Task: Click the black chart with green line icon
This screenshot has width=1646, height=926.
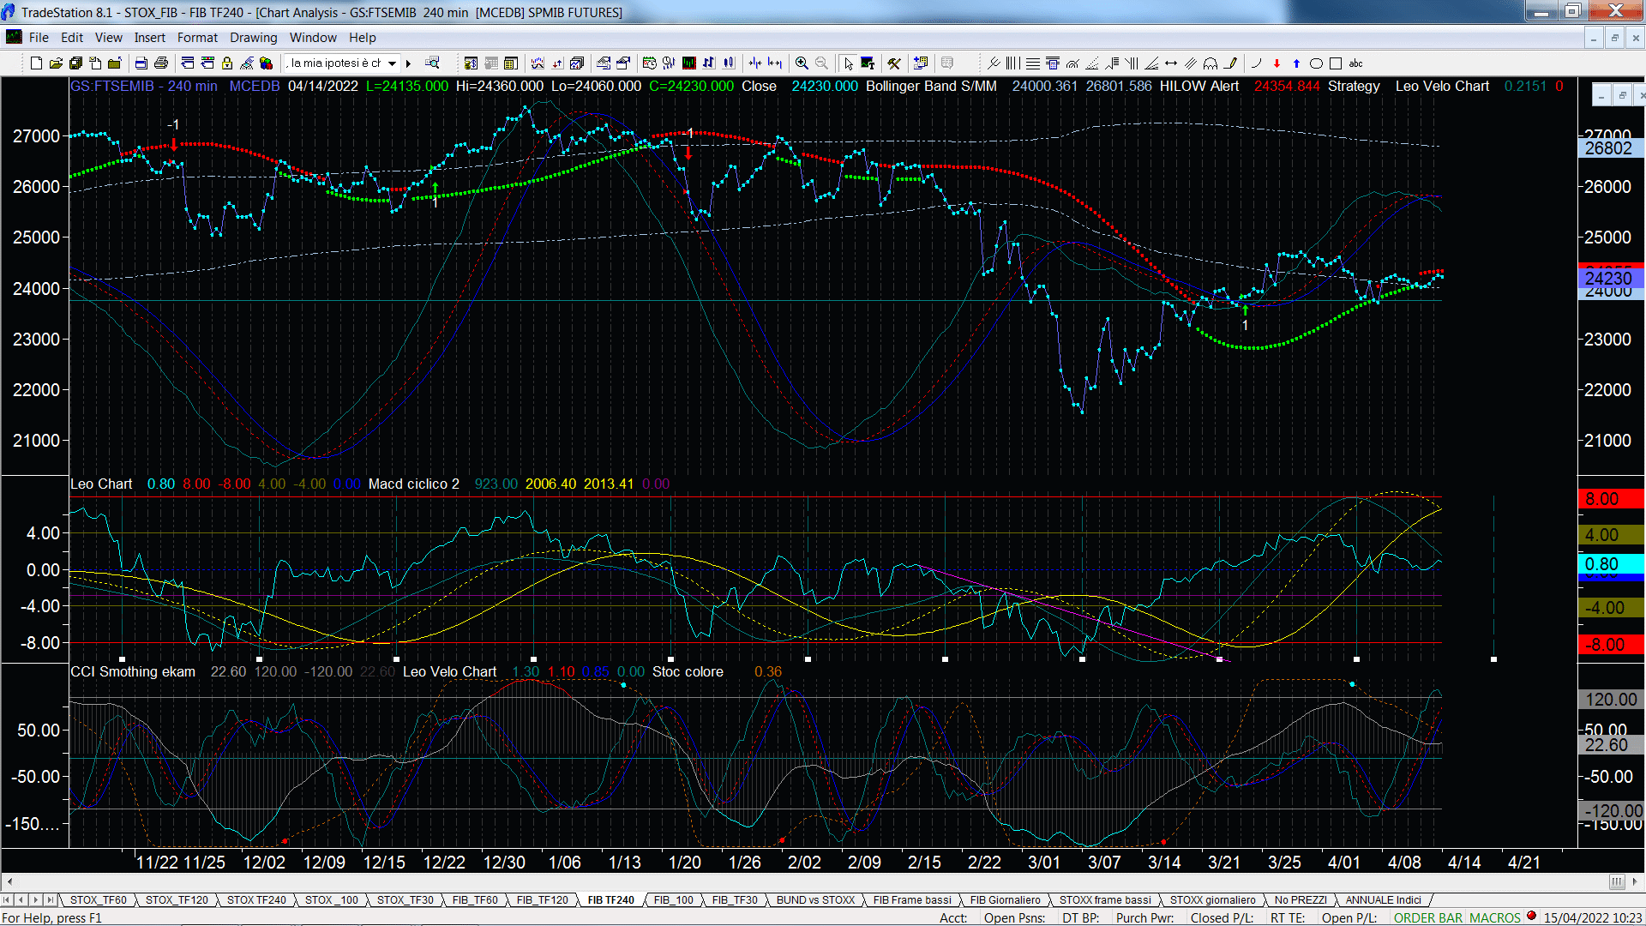Action: (x=688, y=63)
